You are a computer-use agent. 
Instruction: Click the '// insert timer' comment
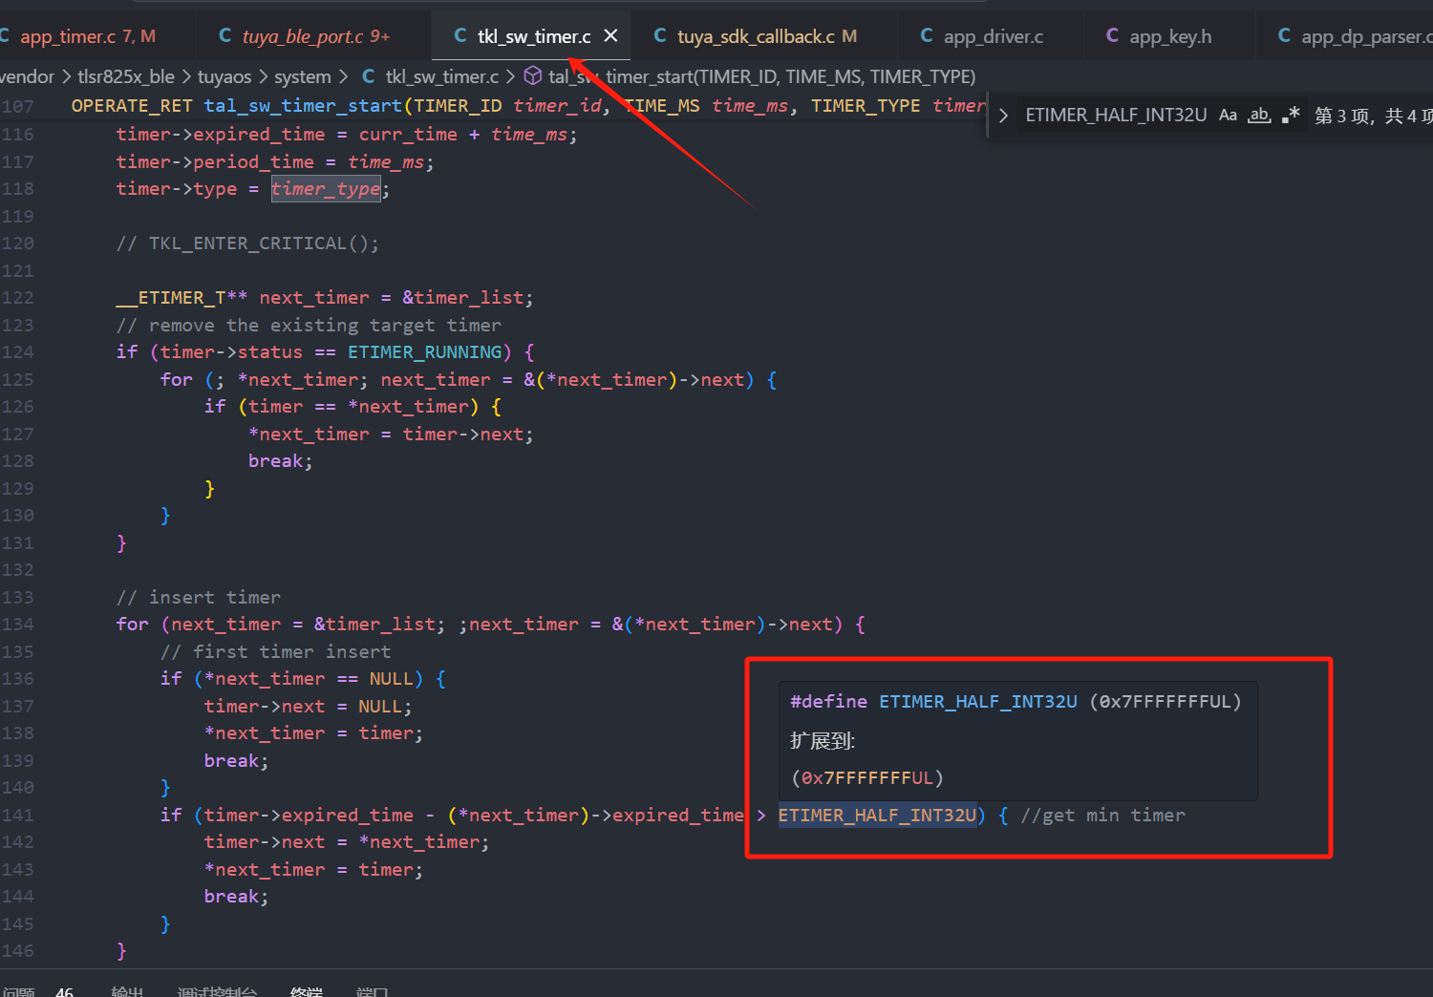(199, 598)
